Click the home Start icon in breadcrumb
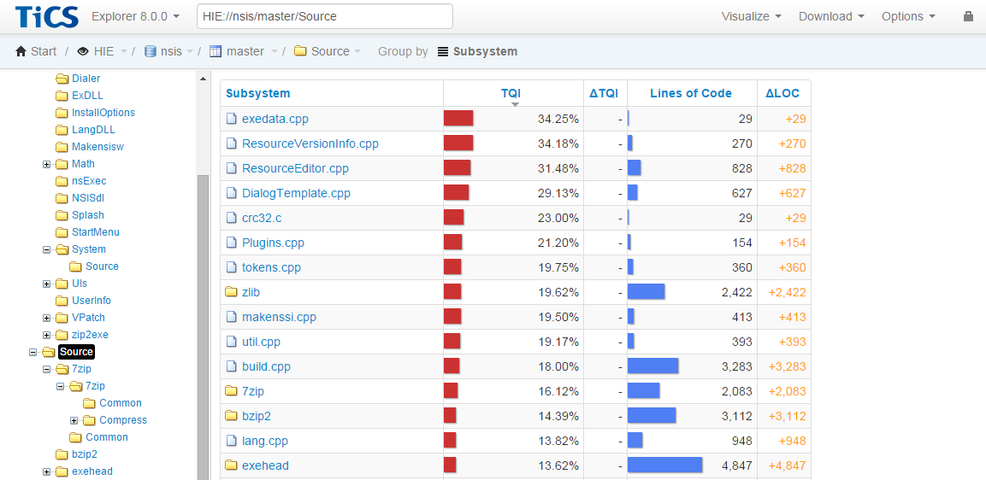The height and width of the screenshot is (480, 986). 21,51
